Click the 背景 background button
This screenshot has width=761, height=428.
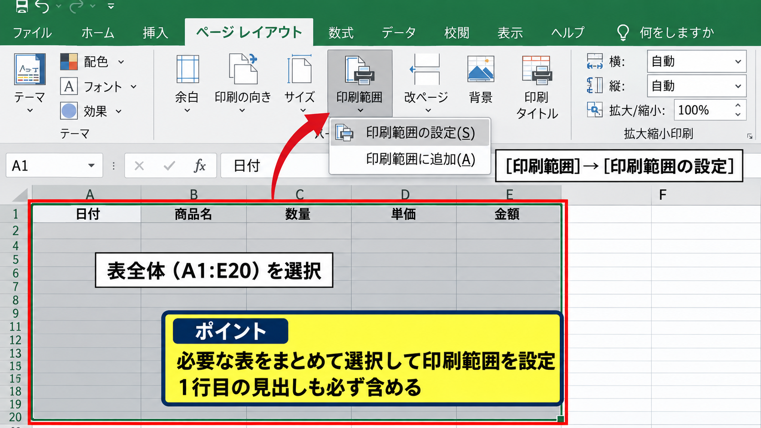click(481, 80)
